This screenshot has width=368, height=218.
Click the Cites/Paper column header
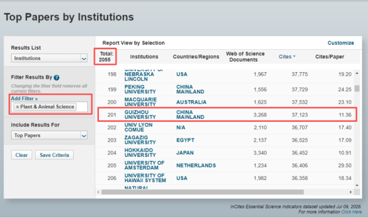click(329, 57)
